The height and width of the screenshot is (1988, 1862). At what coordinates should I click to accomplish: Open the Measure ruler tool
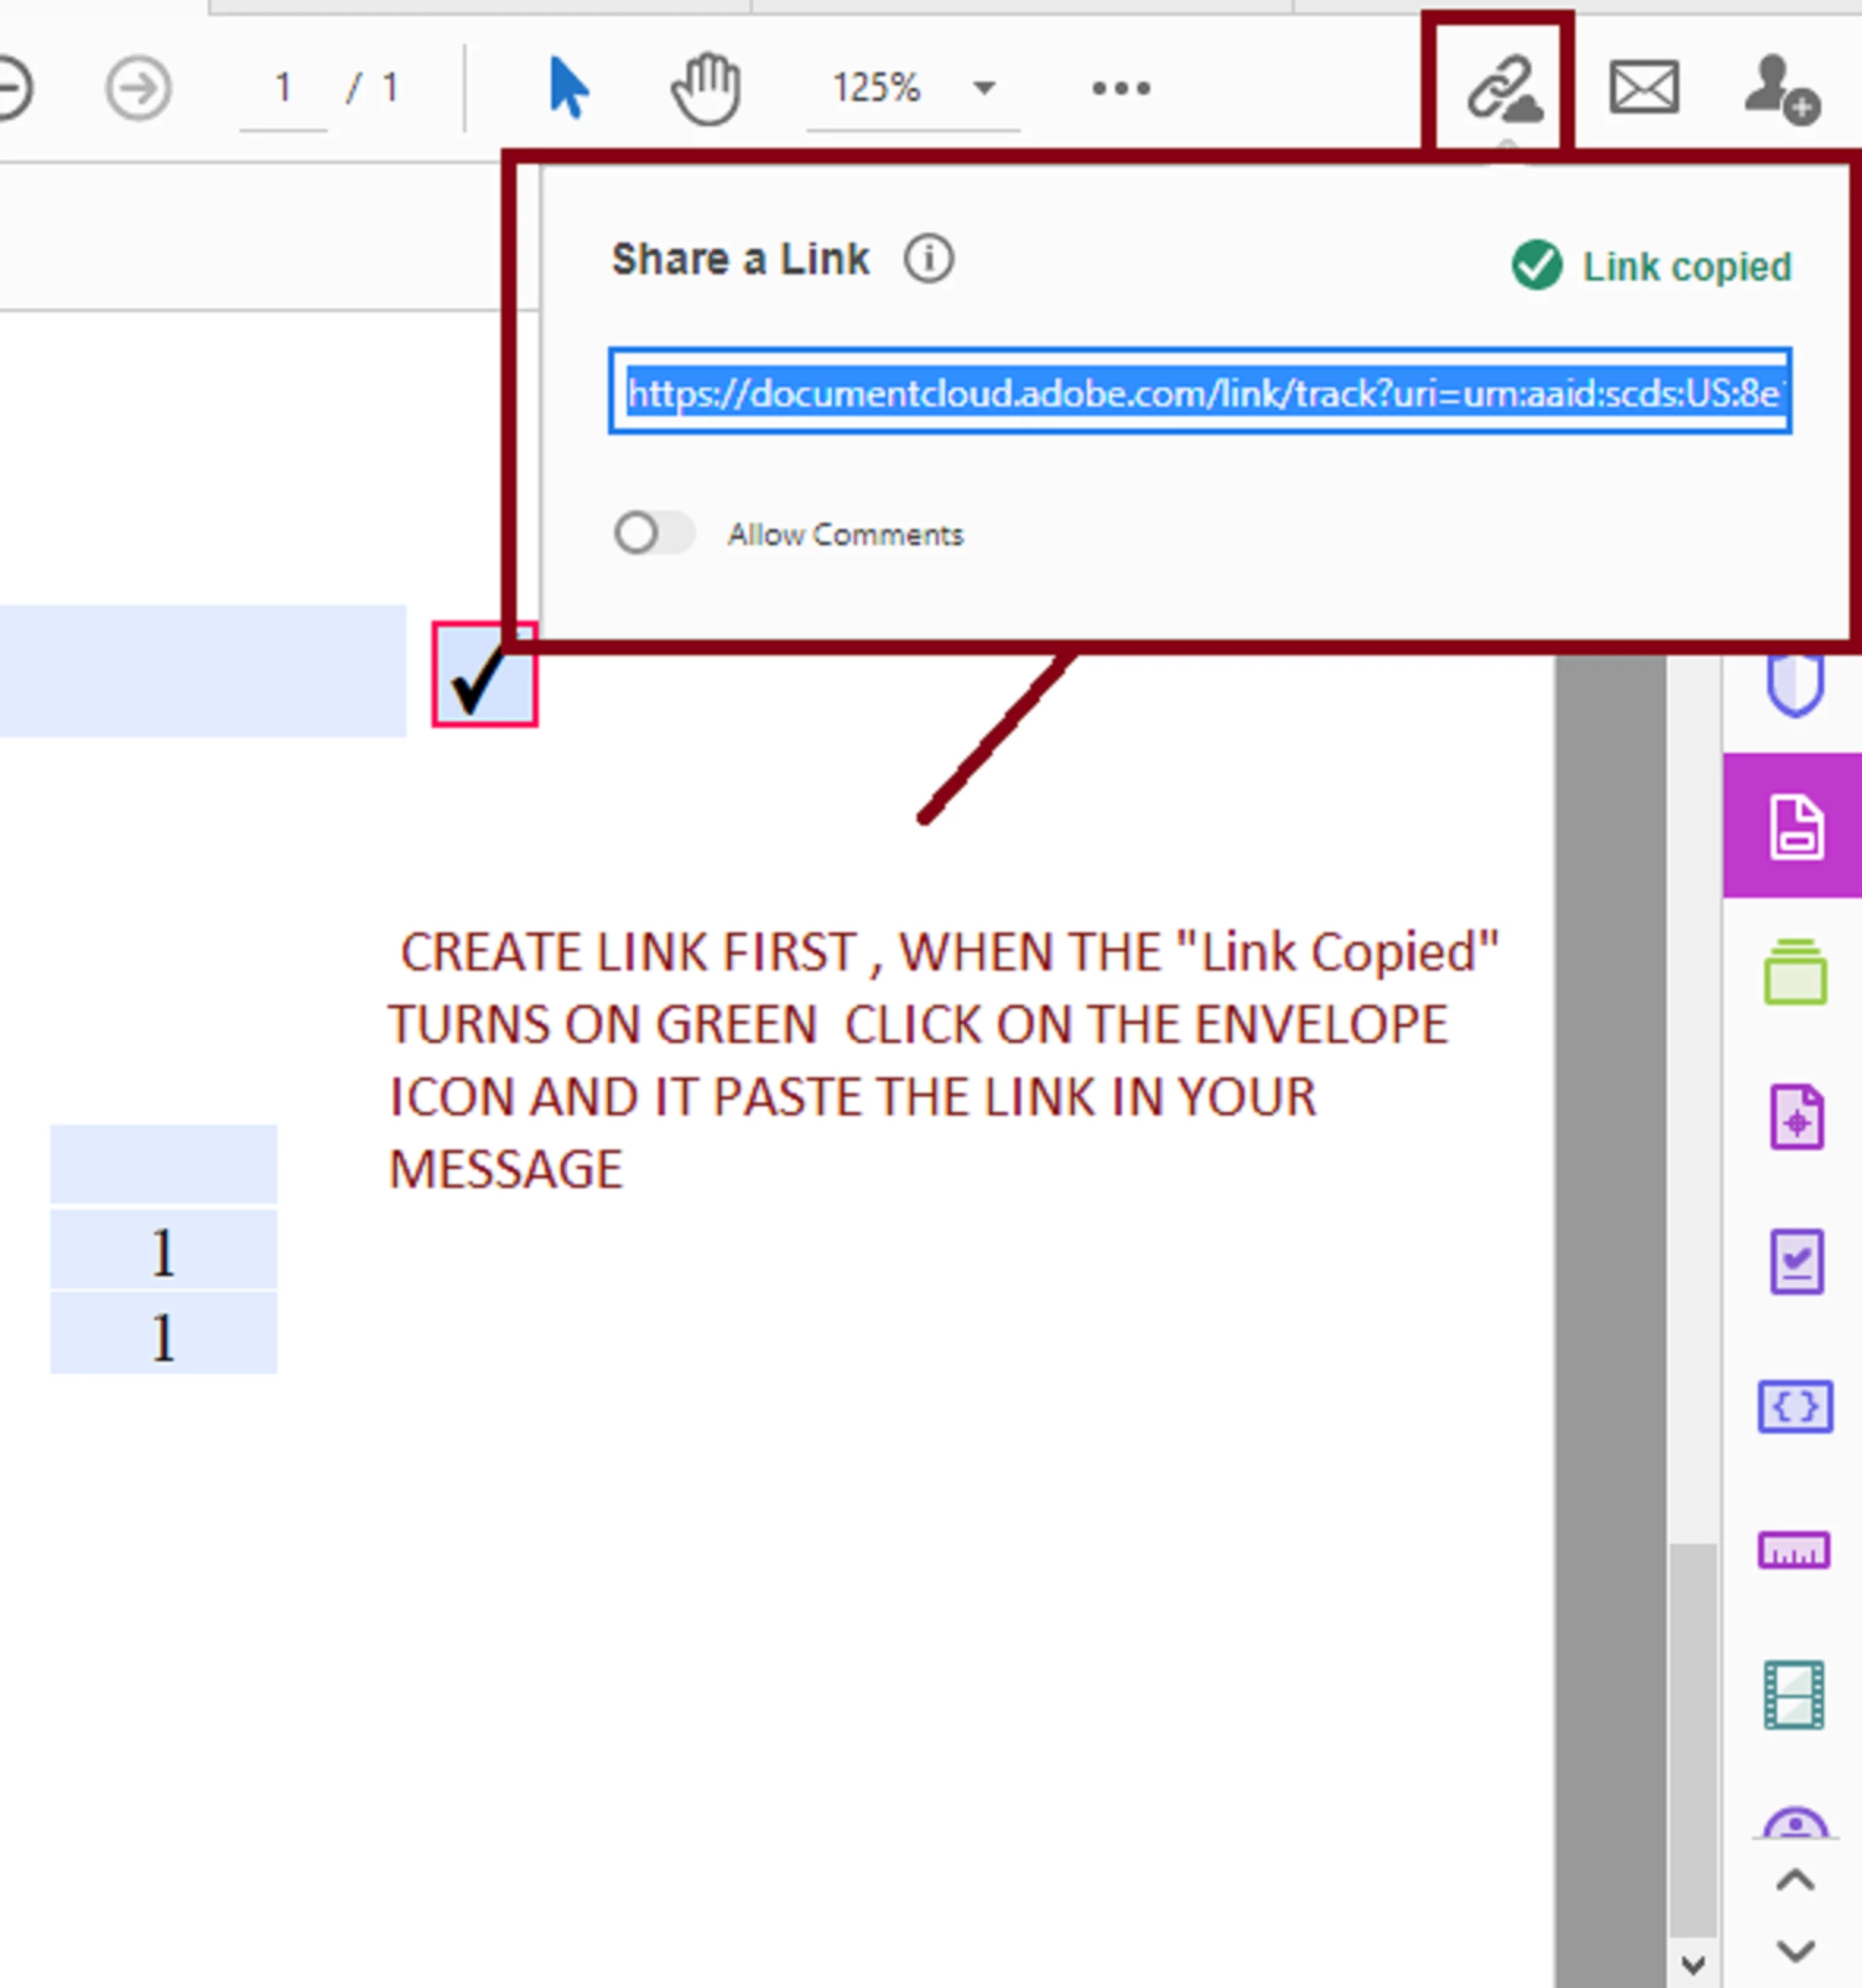(x=1794, y=1551)
